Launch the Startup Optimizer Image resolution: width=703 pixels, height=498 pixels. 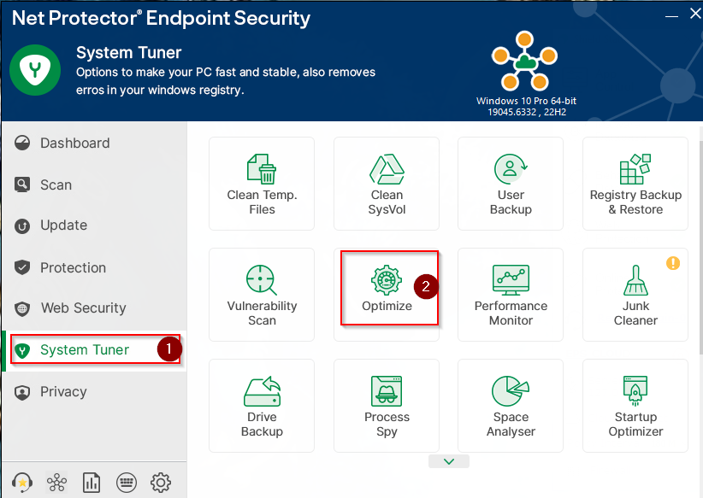click(x=635, y=406)
